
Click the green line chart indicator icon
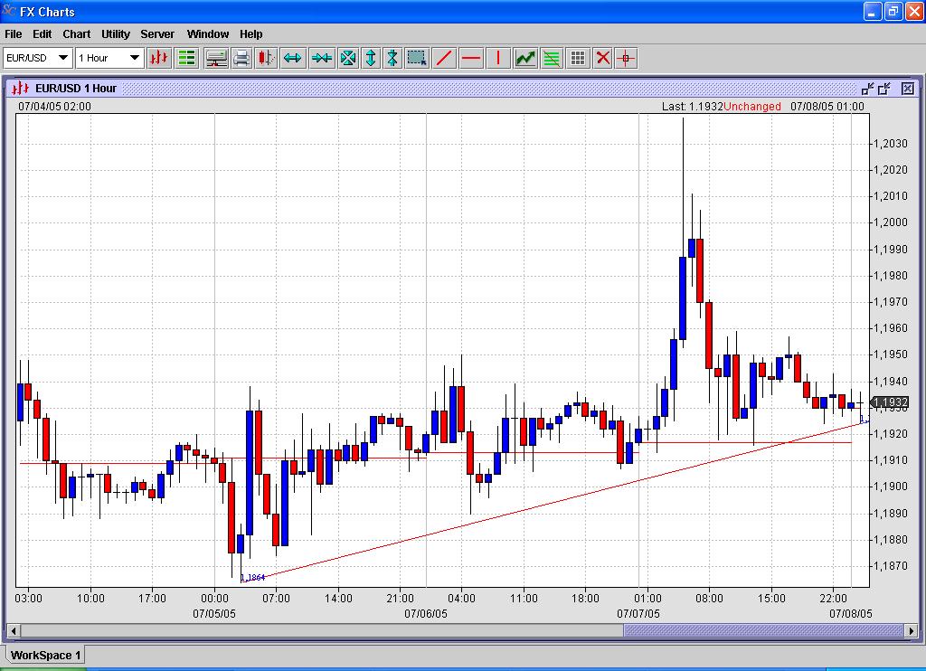coord(525,58)
